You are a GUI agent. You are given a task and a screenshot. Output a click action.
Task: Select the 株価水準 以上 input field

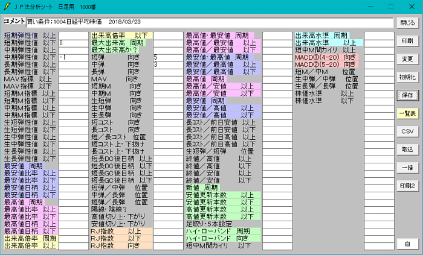[x=379, y=94]
